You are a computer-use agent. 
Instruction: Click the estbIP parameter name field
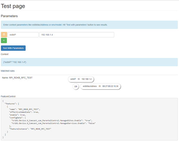[23, 35]
